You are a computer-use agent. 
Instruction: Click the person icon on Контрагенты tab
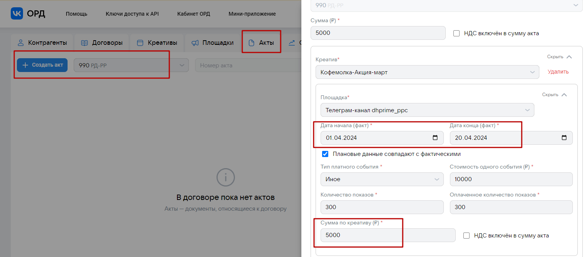(21, 43)
